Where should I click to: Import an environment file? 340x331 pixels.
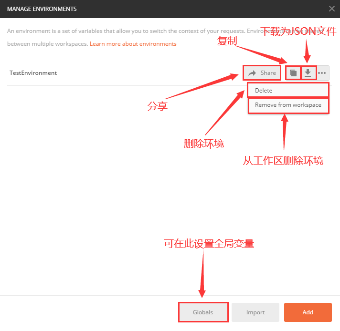(x=255, y=312)
